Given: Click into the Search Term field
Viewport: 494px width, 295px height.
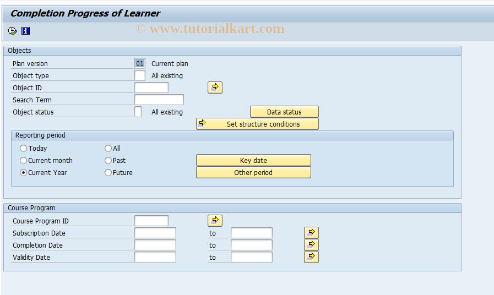Looking at the screenshot, I should (x=159, y=100).
